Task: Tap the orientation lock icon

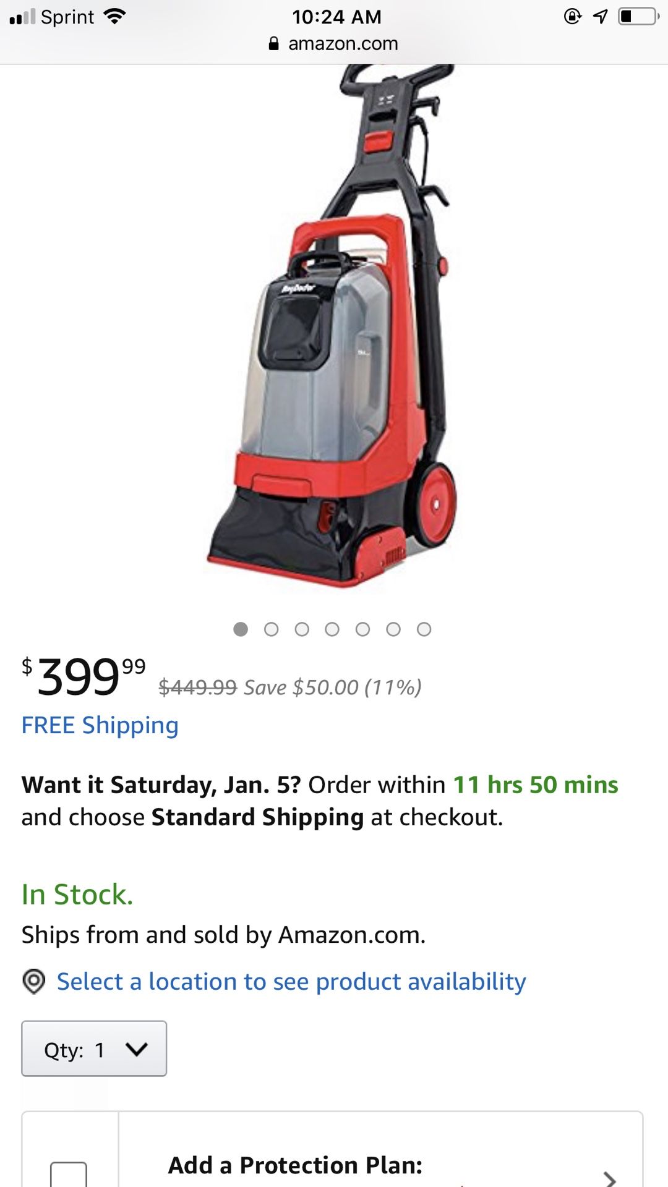Action: point(572,16)
